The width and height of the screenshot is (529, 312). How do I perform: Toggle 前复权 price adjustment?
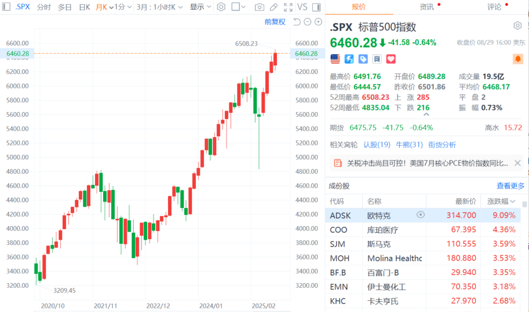[275, 22]
